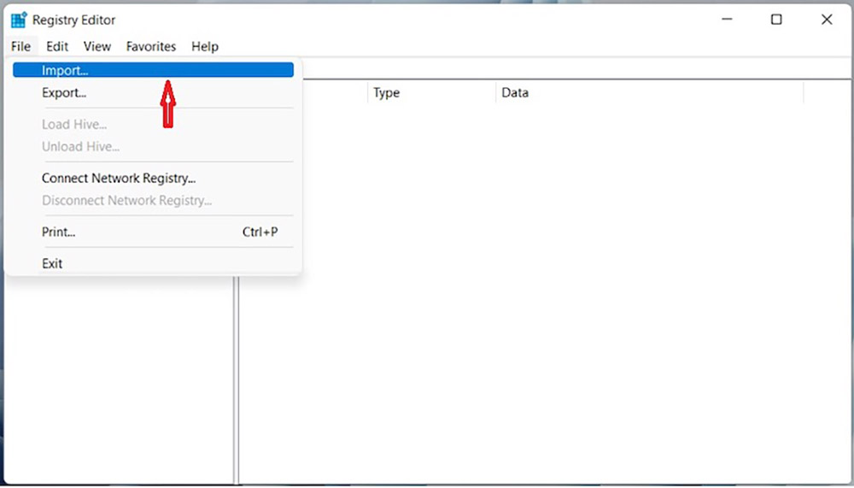
Task: Open the File menu
Action: 21,46
